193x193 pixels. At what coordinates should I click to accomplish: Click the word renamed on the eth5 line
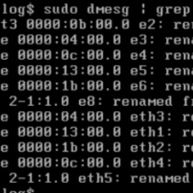[x=160, y=179]
